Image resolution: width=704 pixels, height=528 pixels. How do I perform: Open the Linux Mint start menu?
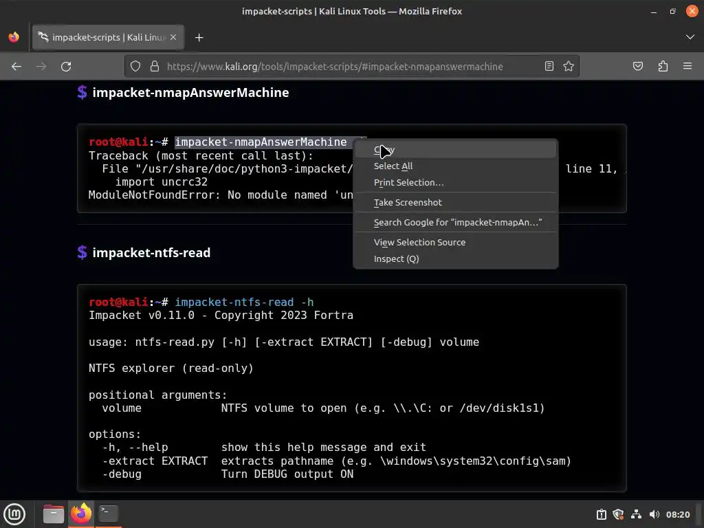pyautogui.click(x=14, y=514)
